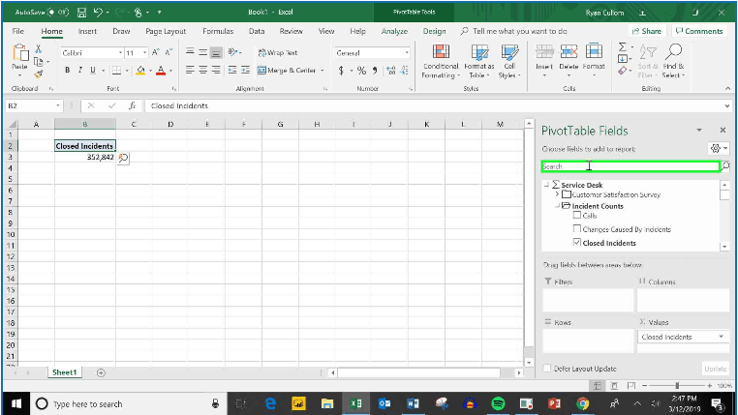The height and width of the screenshot is (415, 738).
Task: Click the PivotTable Fields search box
Action: (x=630, y=166)
